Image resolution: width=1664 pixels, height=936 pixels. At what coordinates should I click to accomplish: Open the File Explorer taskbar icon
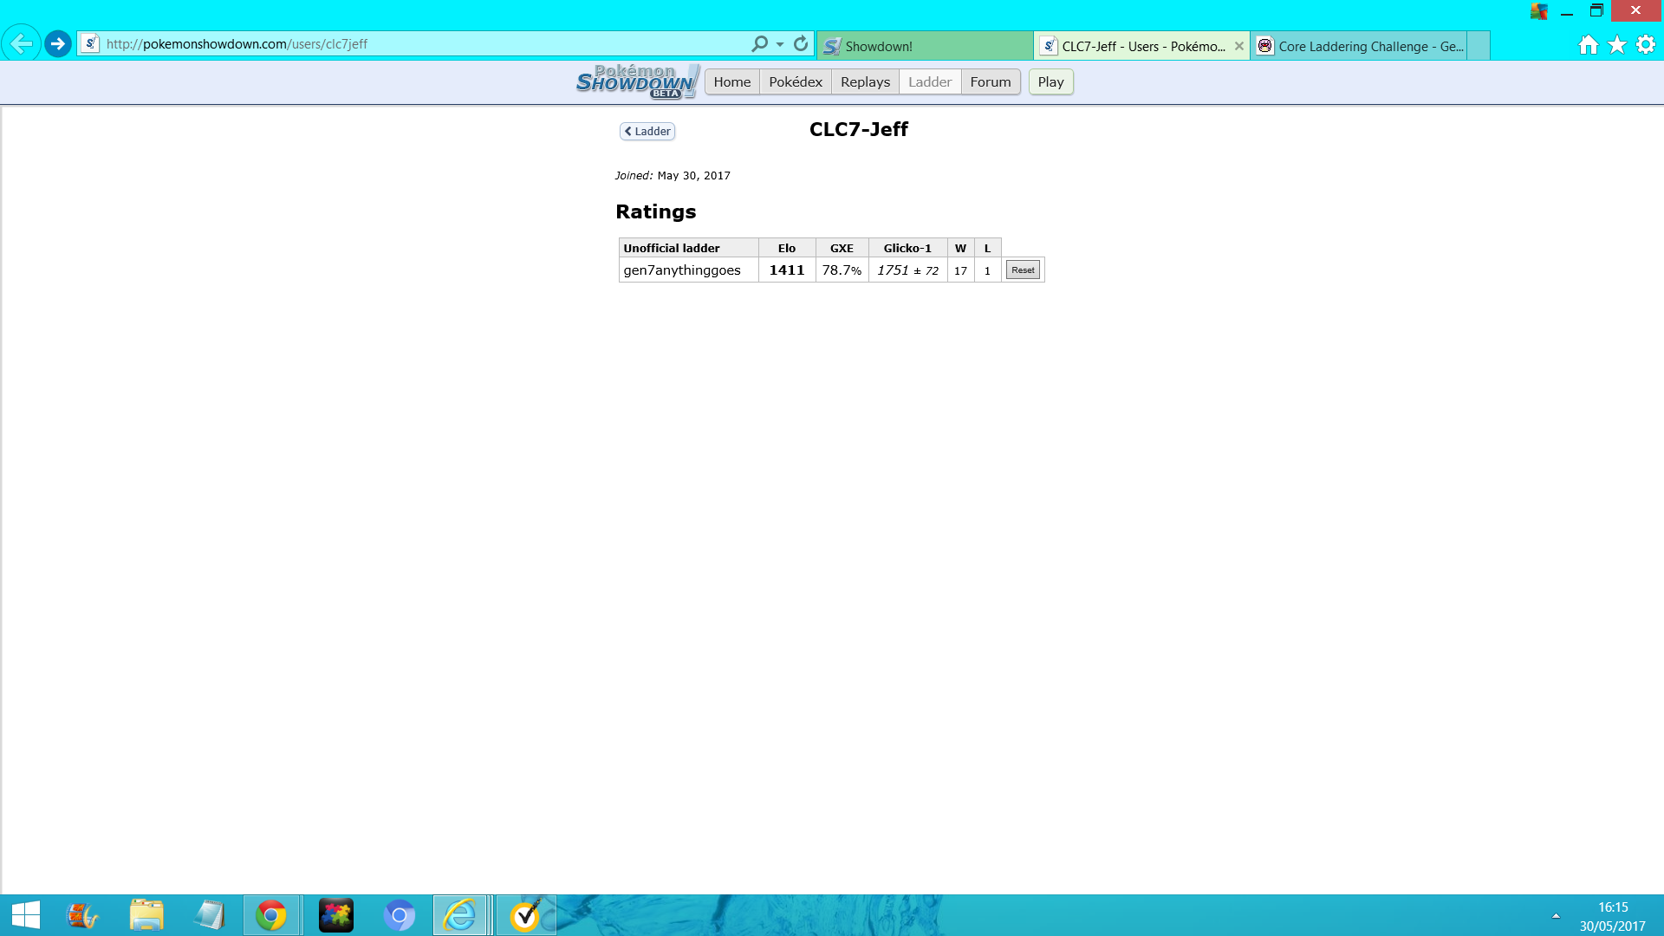(146, 915)
